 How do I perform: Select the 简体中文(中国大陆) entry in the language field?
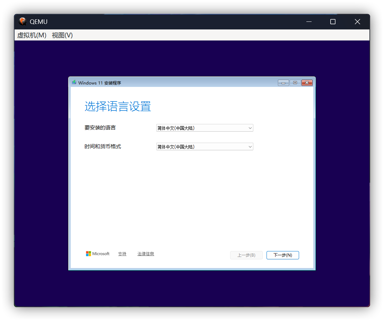coord(180,128)
